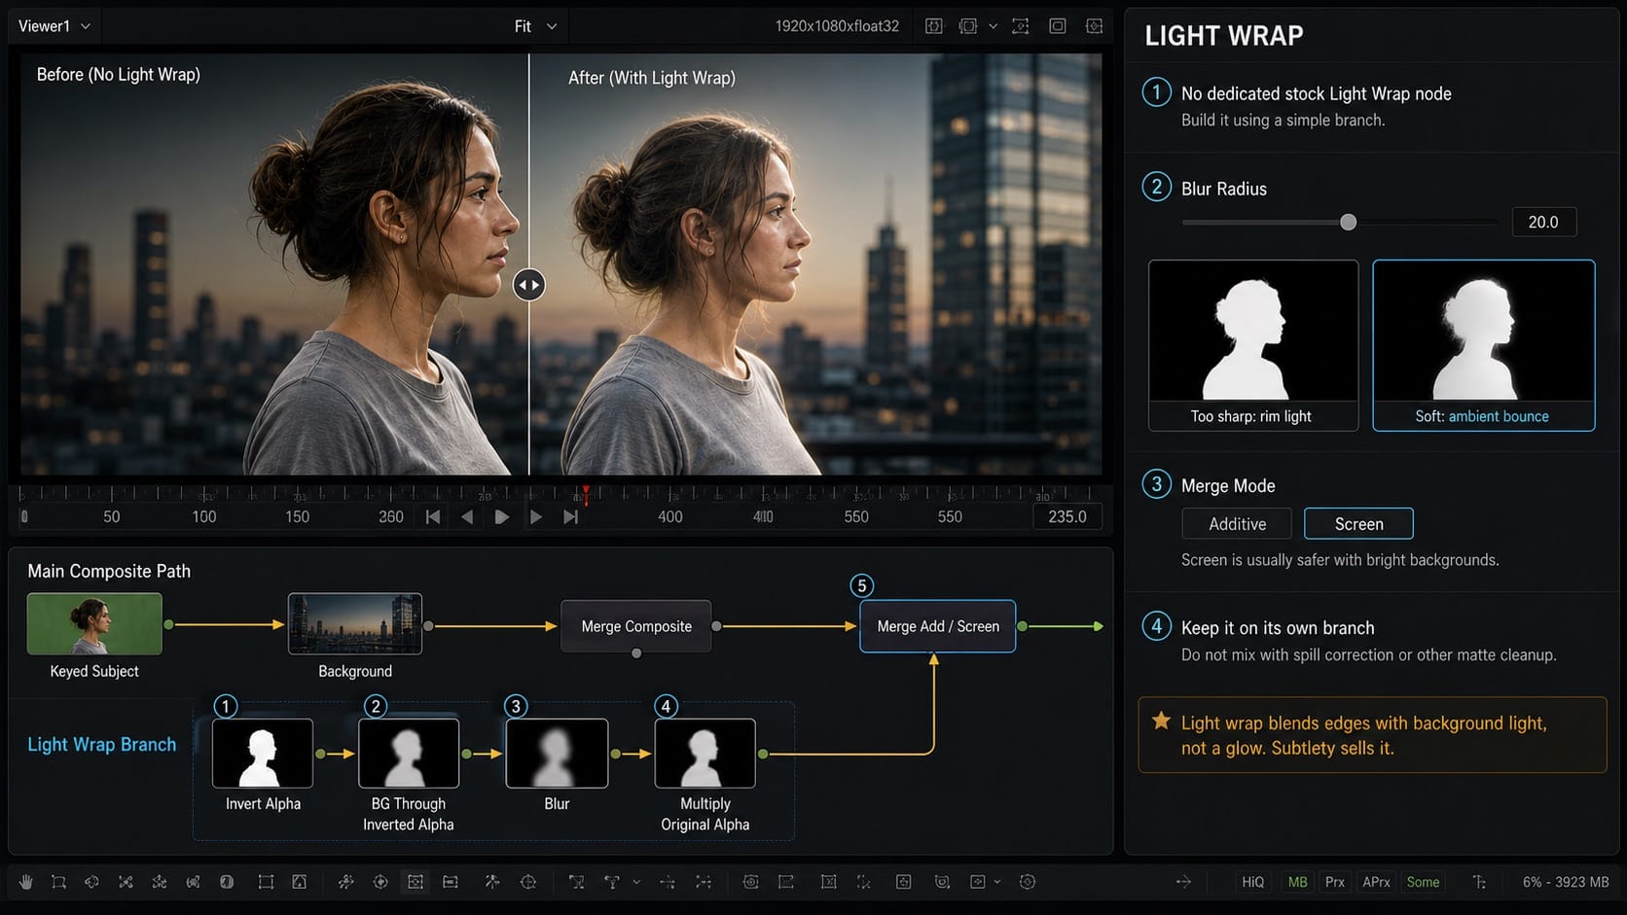Screen dimensions: 1627x915
Task: Choose the 'Soft: ambient bounce' preview
Action: [x=1484, y=345]
